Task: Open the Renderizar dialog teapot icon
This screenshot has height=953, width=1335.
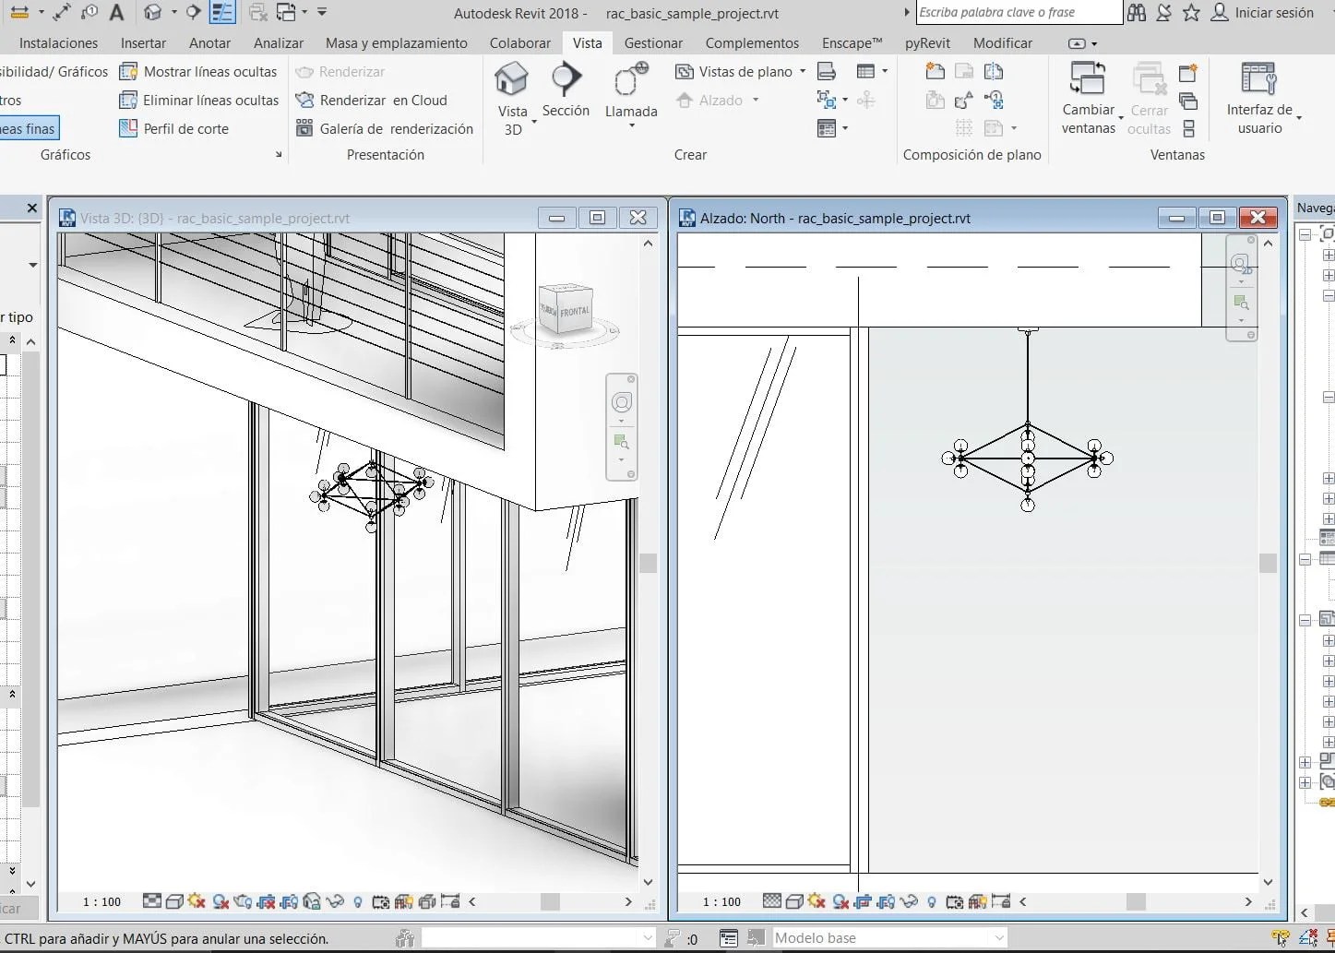Action: [x=242, y=902]
